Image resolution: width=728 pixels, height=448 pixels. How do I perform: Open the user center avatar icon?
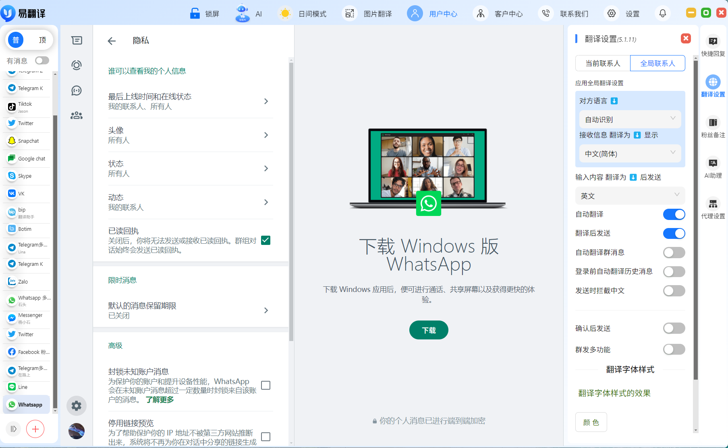(x=415, y=14)
